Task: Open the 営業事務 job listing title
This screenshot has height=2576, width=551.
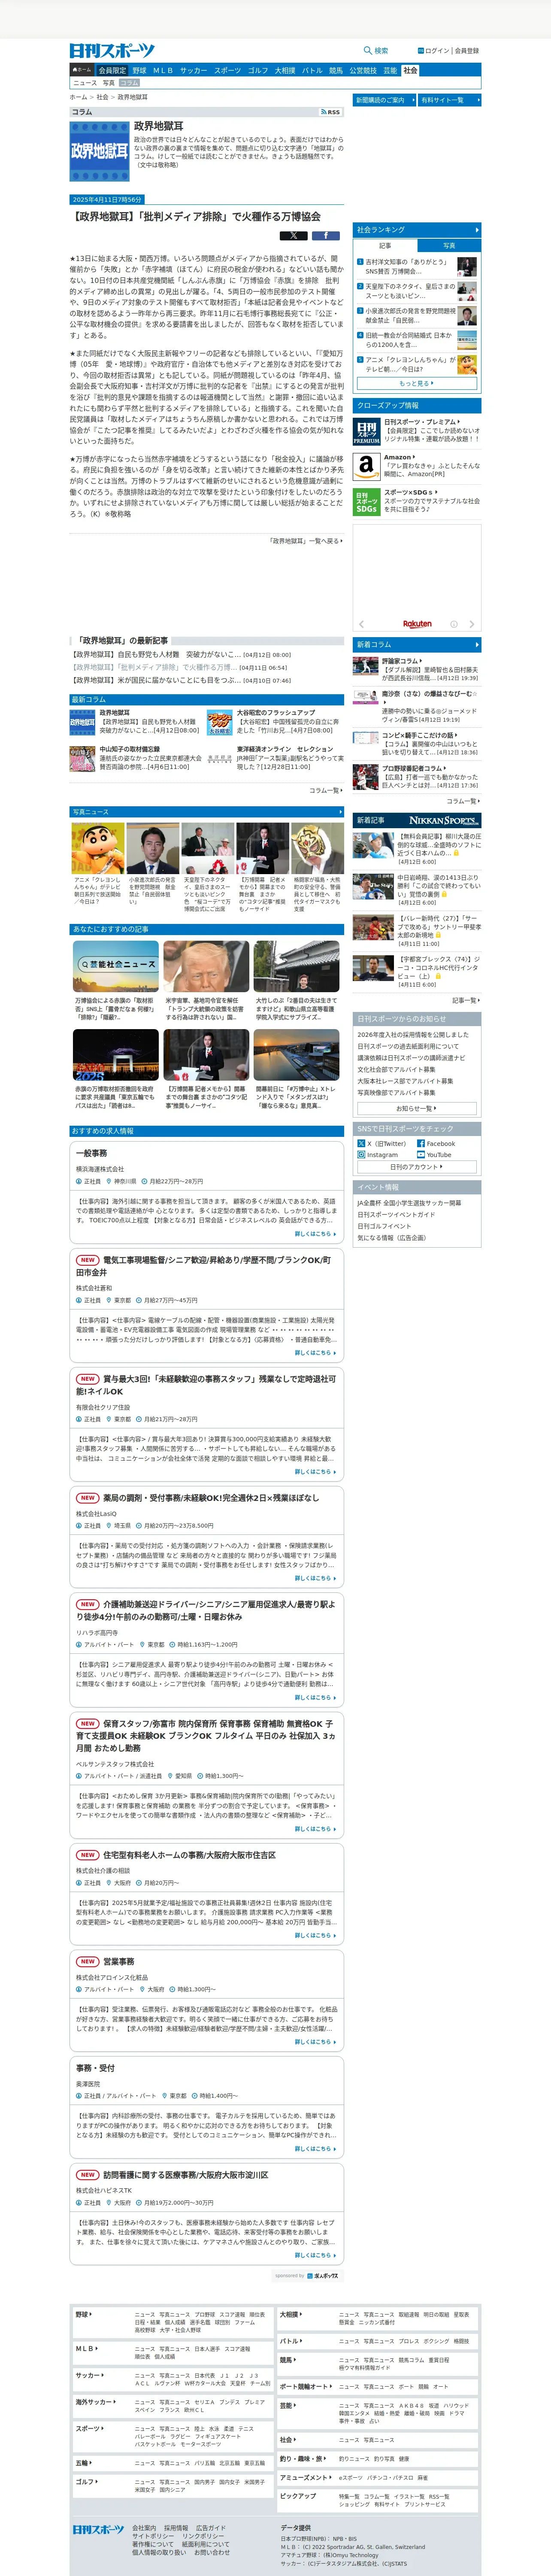Action: 118,1962
